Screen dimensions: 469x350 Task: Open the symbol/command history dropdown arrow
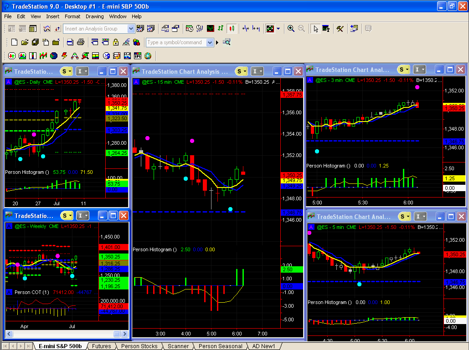pyautogui.click(x=210, y=42)
